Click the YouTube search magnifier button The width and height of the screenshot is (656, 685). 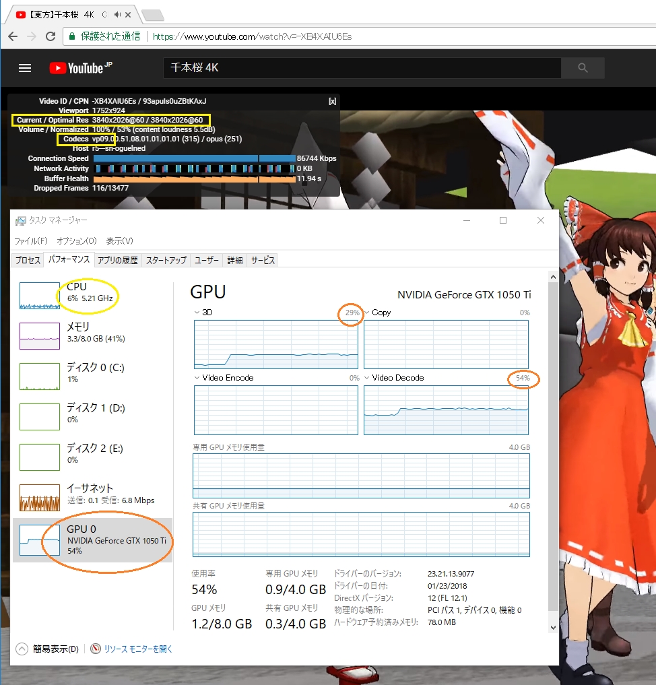tap(583, 68)
